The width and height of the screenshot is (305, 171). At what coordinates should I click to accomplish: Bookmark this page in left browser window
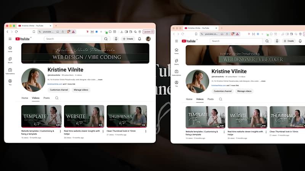(x=34, y=32)
